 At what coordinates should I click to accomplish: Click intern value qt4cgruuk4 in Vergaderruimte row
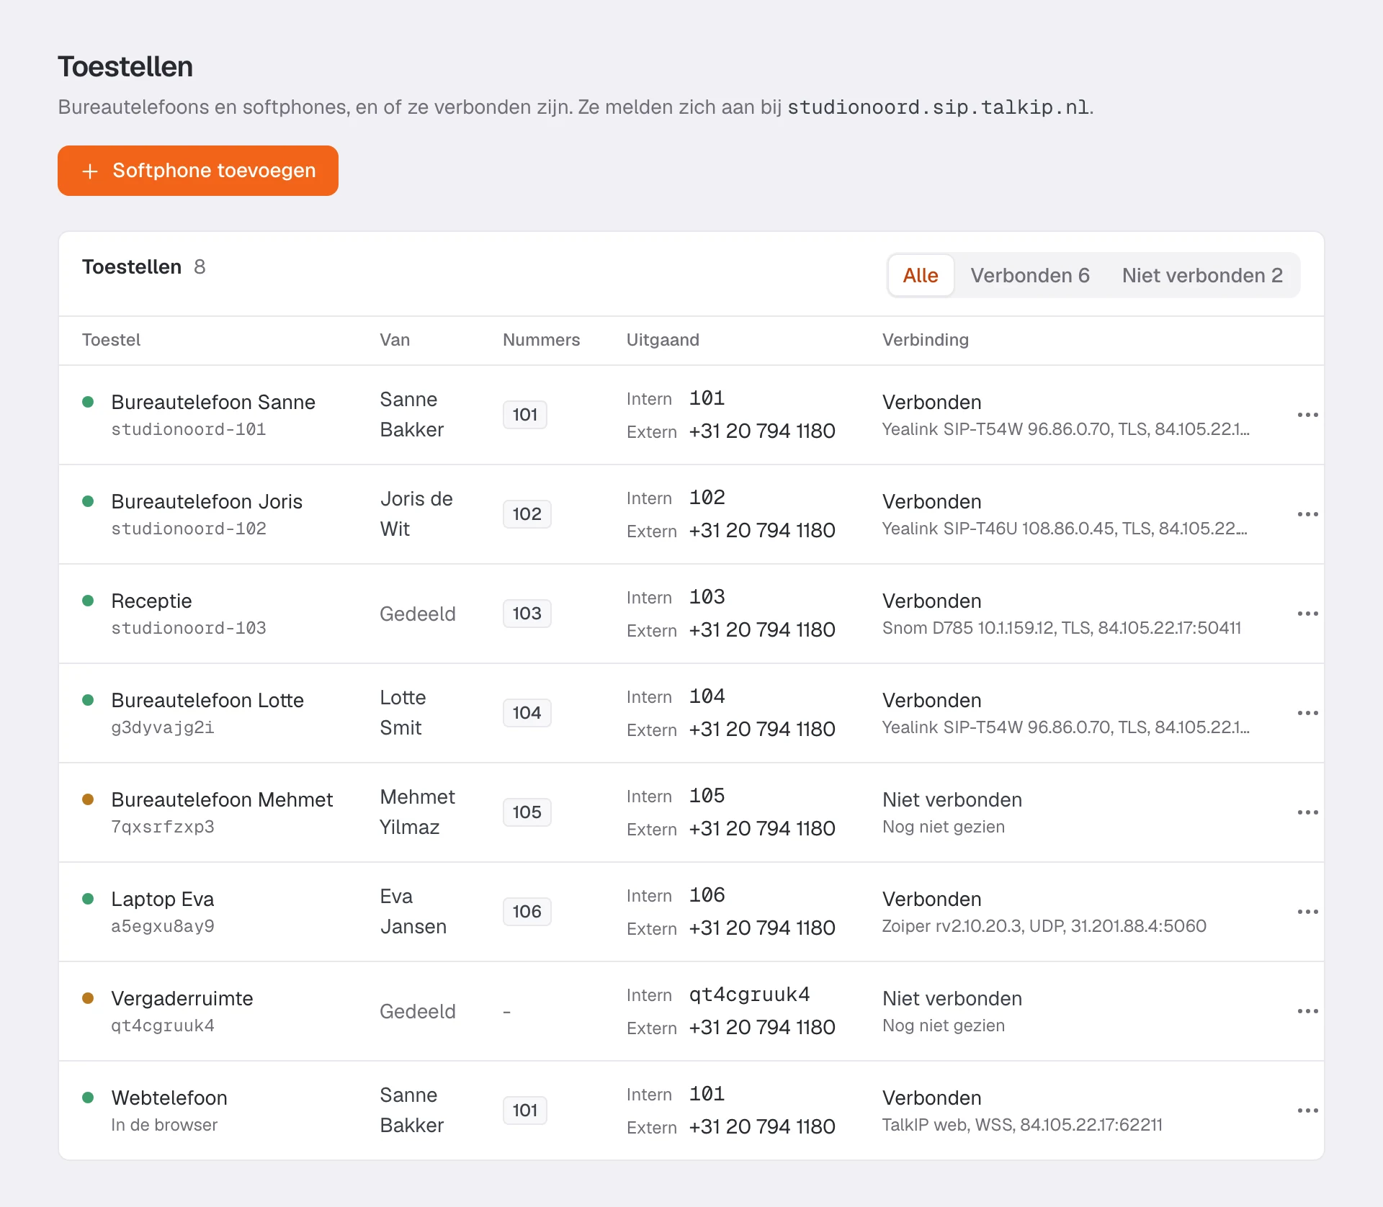click(x=750, y=995)
